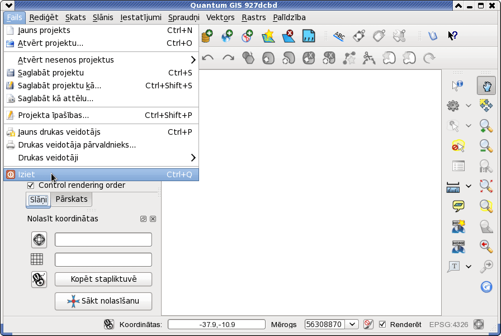Open the feature action gear dropdown arrow

(469, 106)
